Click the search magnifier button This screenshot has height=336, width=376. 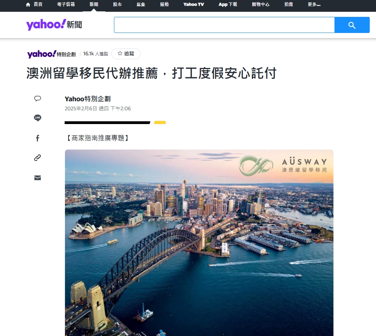tap(352, 25)
